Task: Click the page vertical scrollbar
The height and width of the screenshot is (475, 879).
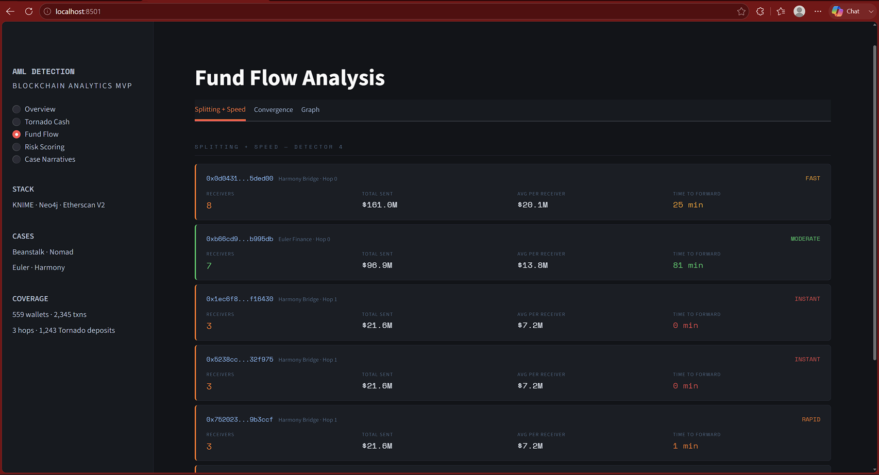Action: tap(874, 203)
